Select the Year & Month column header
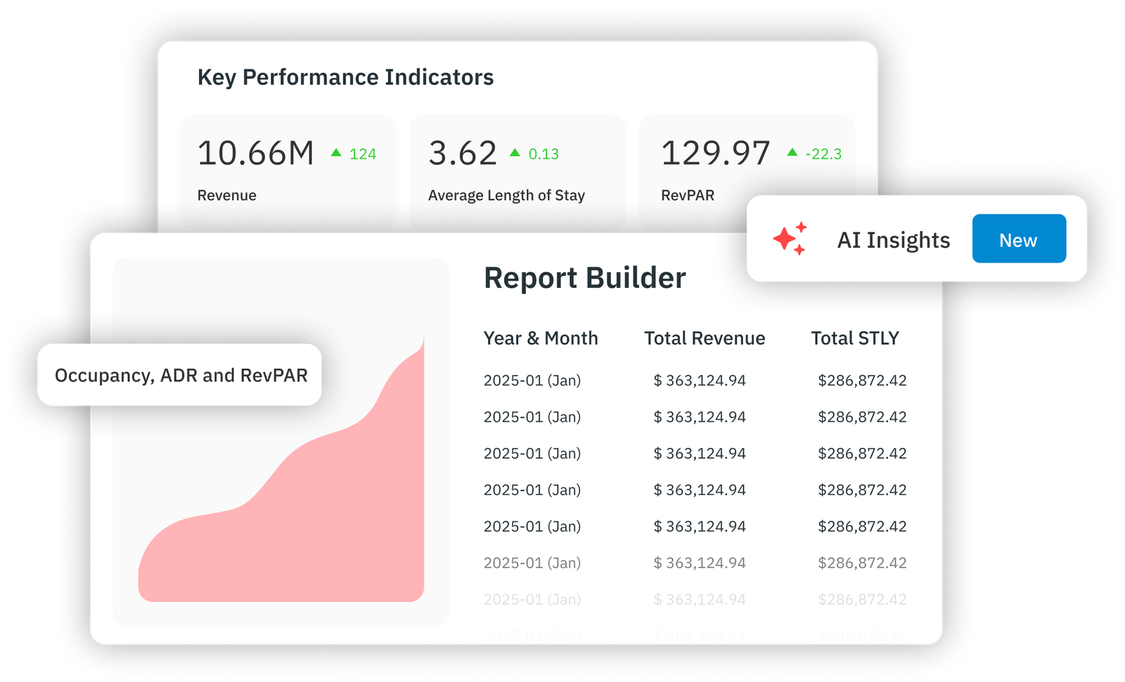This screenshot has height=682, width=1125. coord(541,338)
